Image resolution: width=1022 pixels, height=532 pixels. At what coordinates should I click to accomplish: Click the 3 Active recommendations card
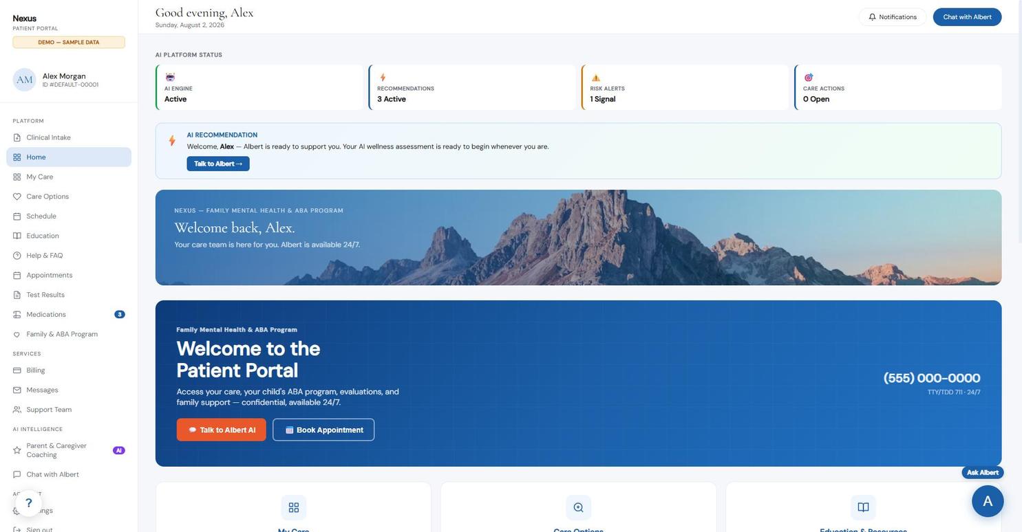pyautogui.click(x=472, y=87)
